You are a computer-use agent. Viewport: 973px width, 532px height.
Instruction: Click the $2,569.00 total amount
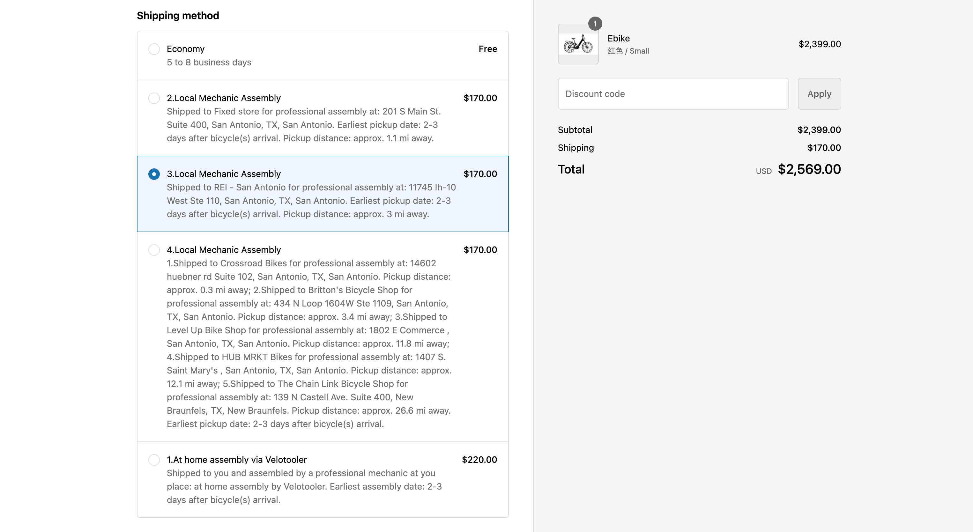pos(809,170)
